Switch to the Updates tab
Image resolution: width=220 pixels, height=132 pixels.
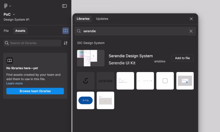(x=102, y=19)
